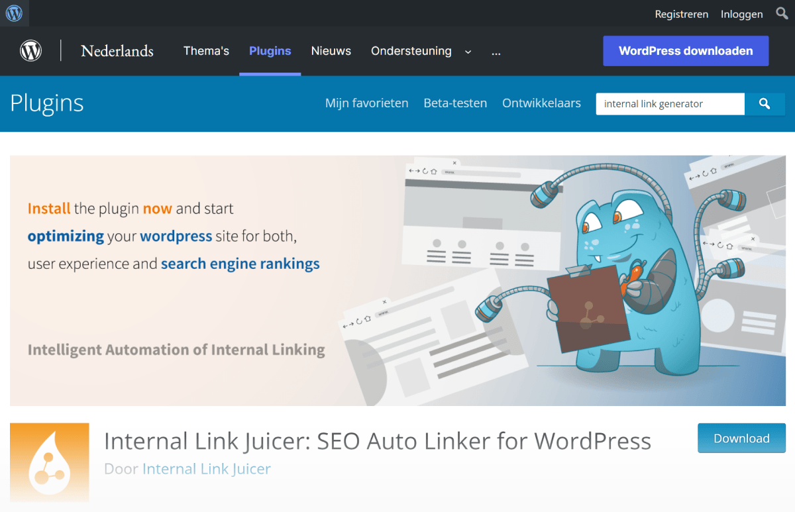Click the Inloggen link
The height and width of the screenshot is (512, 795).
[x=742, y=14]
